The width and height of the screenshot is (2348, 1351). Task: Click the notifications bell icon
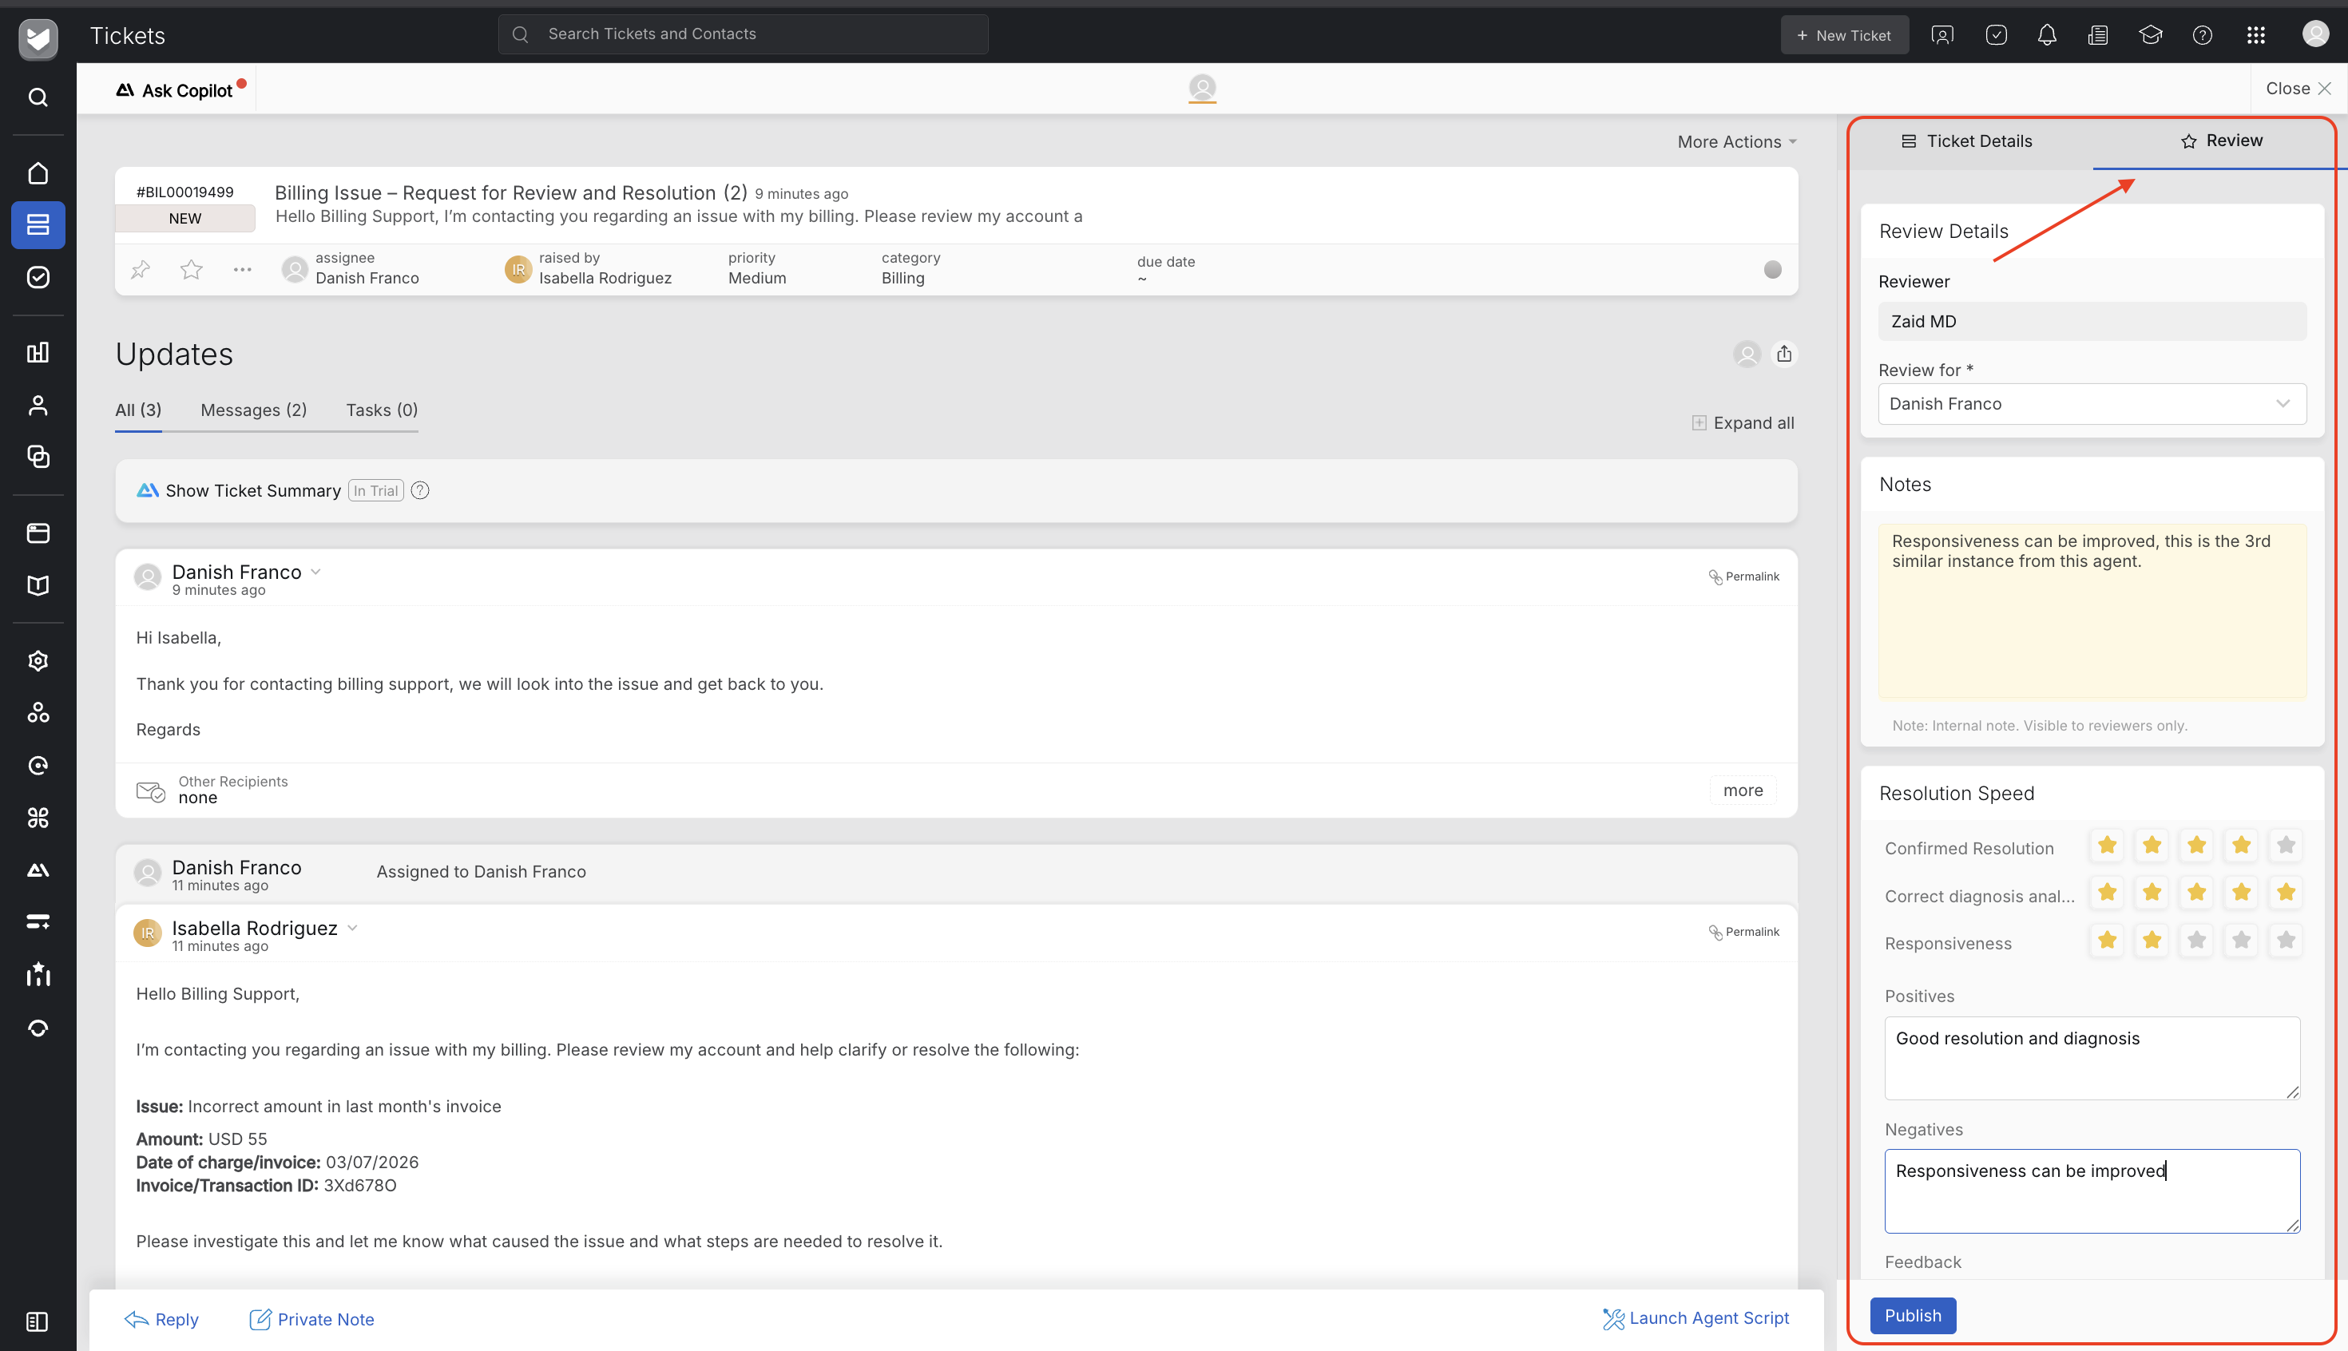click(x=2046, y=35)
